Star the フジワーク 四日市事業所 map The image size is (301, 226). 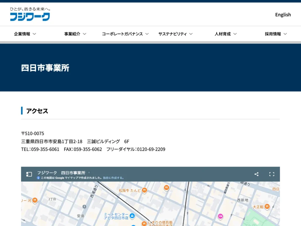[89, 172]
